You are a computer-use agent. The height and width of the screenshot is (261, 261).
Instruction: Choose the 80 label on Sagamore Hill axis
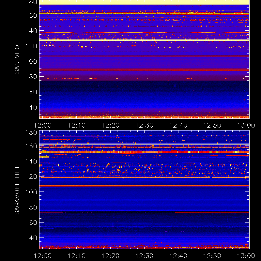tap(33, 207)
